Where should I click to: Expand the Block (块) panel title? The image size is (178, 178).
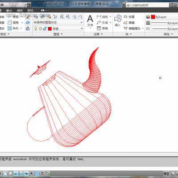(129, 34)
